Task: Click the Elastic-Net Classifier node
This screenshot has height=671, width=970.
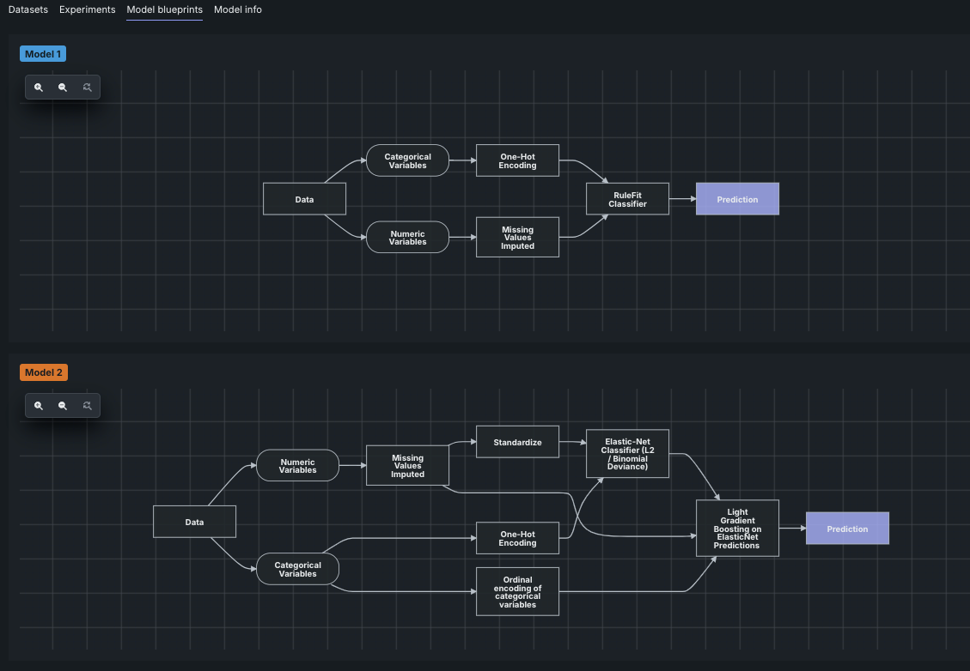Action: point(627,453)
